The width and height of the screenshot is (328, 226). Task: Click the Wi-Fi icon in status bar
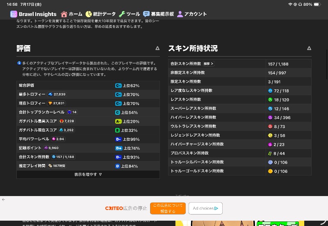click(290, 5)
